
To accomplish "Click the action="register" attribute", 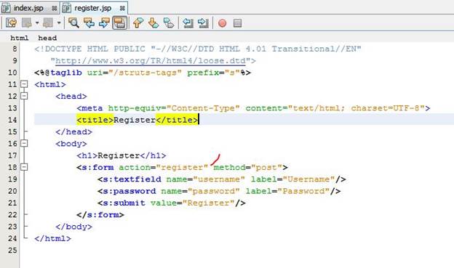I will (163, 167).
